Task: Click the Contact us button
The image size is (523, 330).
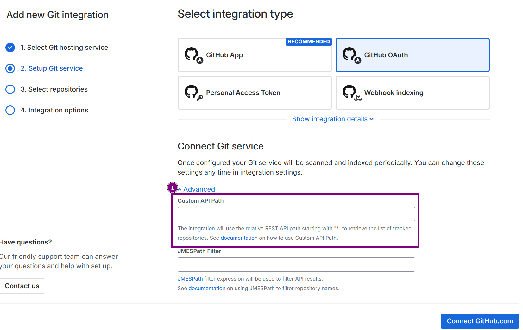Action: [22, 286]
